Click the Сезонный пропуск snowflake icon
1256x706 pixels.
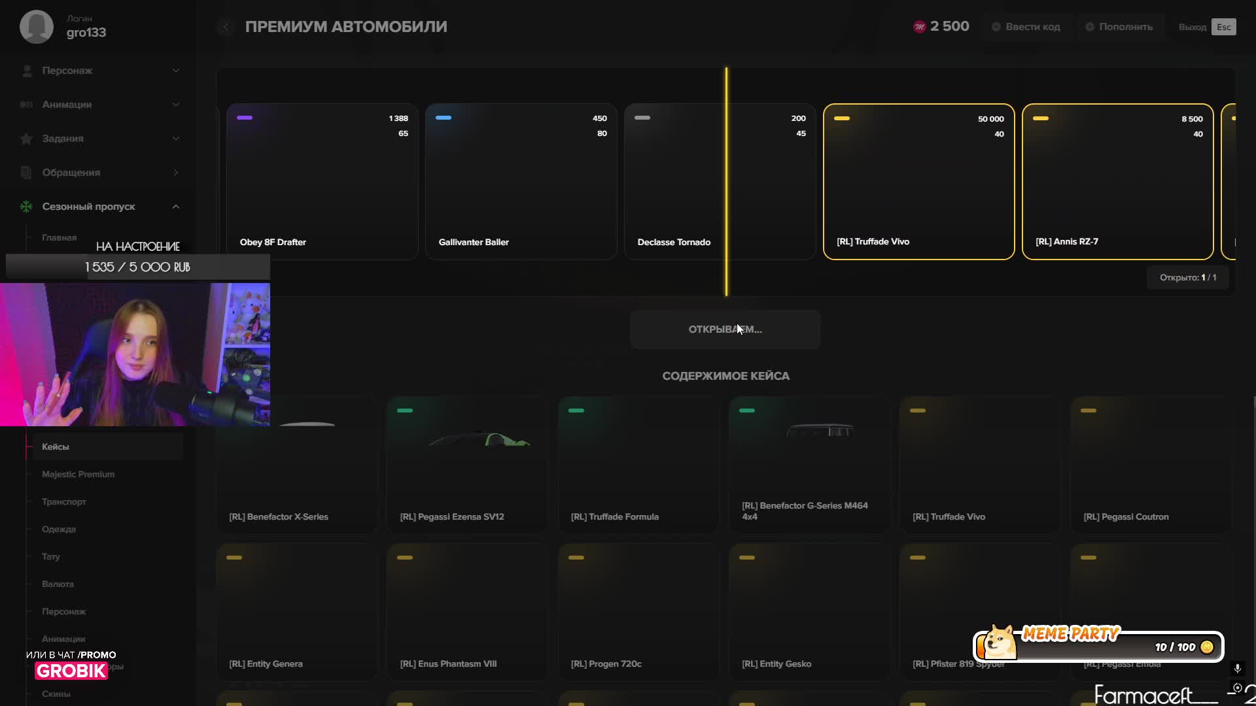(x=26, y=207)
